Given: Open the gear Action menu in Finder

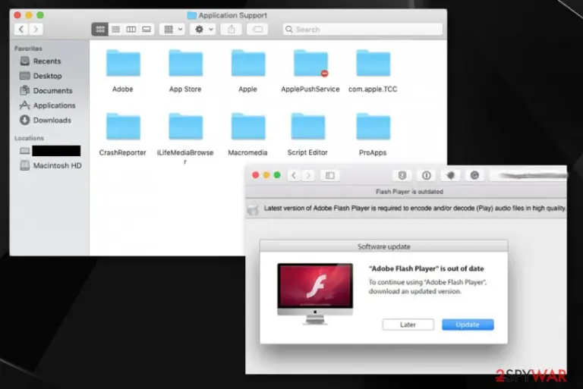Looking at the screenshot, I should pos(203,30).
